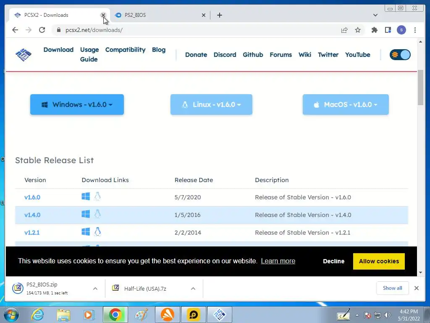Image resolution: width=430 pixels, height=323 pixels.
Task: Close the PS2_BIOS tab
Action: coord(204,15)
